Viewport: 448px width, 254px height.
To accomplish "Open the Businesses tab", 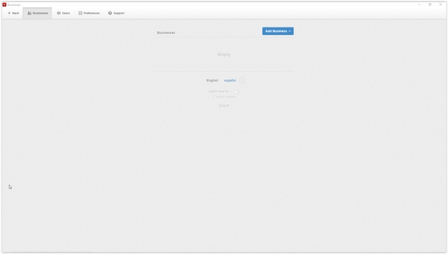I will 37,13.
